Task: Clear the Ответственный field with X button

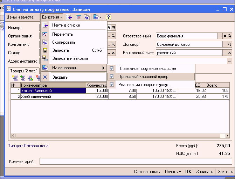Action: 225,36
